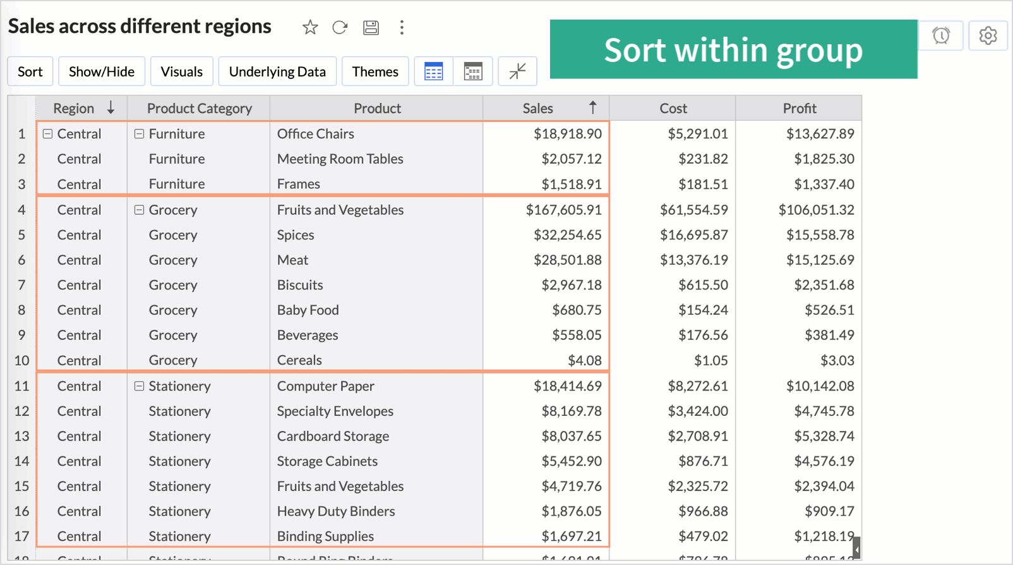Open the three-dot more options menu
1013x565 pixels.
point(402,27)
